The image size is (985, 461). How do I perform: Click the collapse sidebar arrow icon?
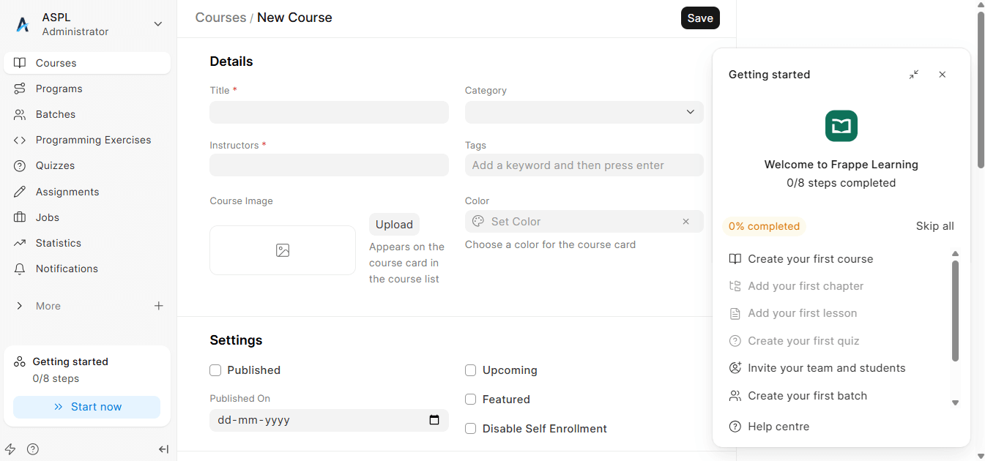pyautogui.click(x=163, y=449)
